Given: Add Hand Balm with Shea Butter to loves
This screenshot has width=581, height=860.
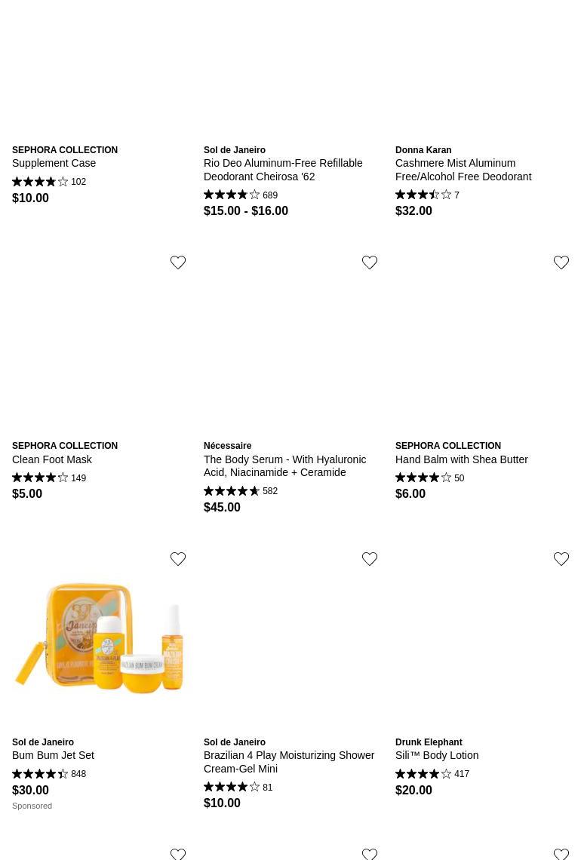Looking at the screenshot, I should pos(561,263).
